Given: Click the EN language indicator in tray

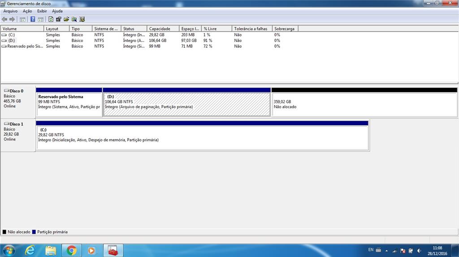Looking at the screenshot, I should click(x=371, y=250).
